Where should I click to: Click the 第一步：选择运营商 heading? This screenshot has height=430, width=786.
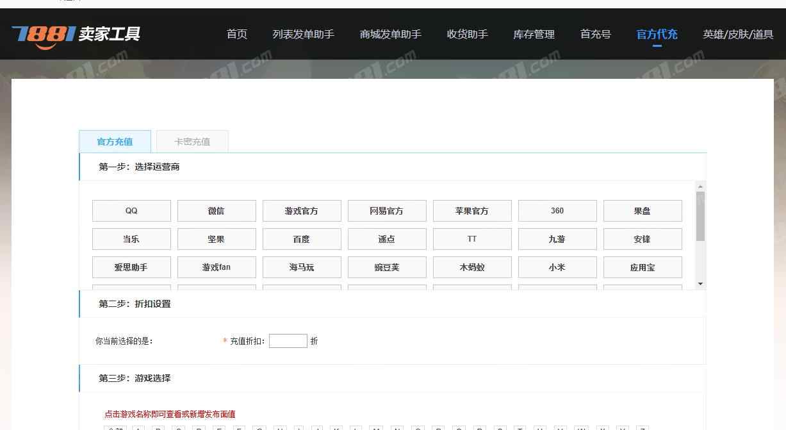[139, 167]
